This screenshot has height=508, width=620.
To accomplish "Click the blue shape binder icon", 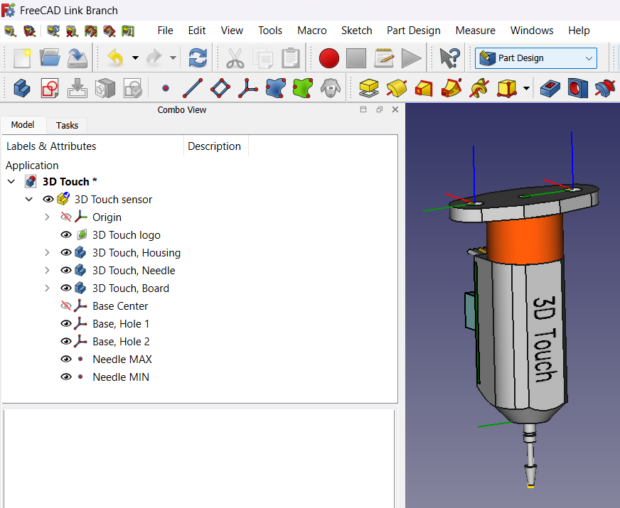I will (276, 87).
